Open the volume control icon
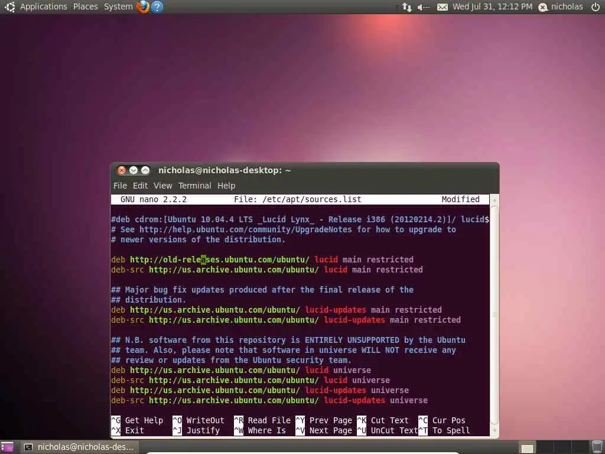Screen dimensions: 605x454 (x=423, y=7)
